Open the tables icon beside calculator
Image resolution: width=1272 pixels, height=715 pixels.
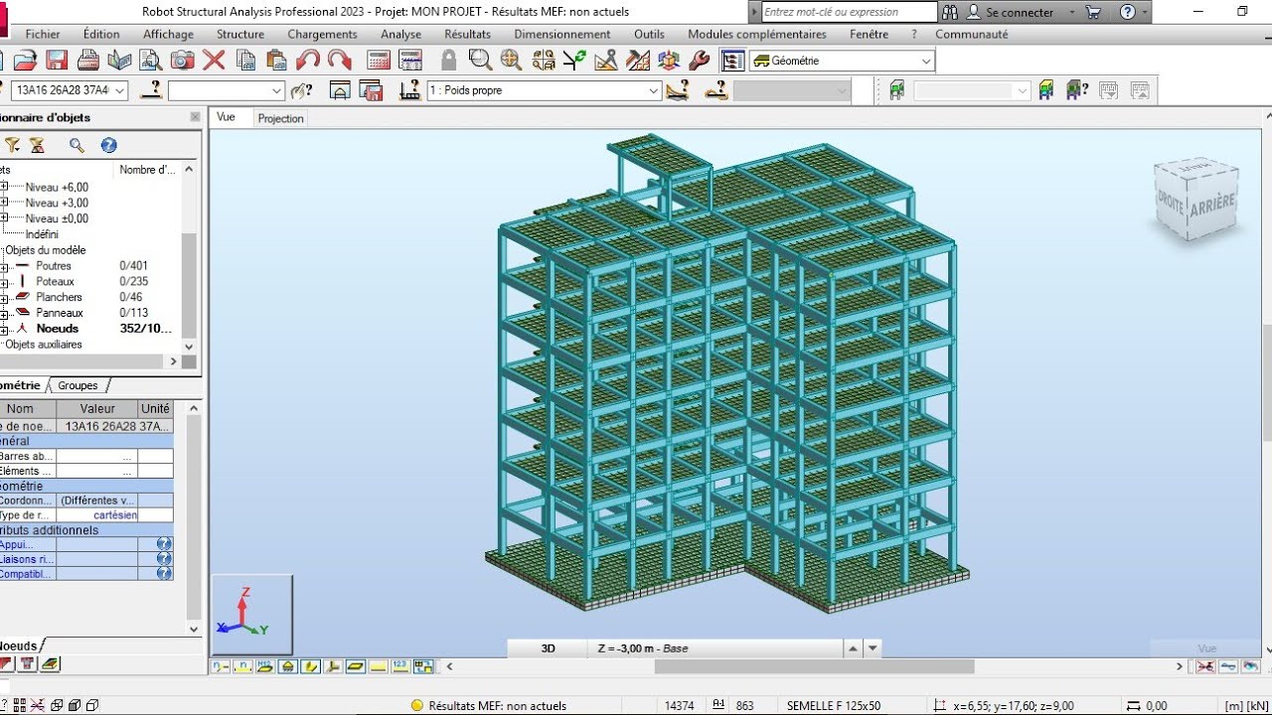pos(409,60)
